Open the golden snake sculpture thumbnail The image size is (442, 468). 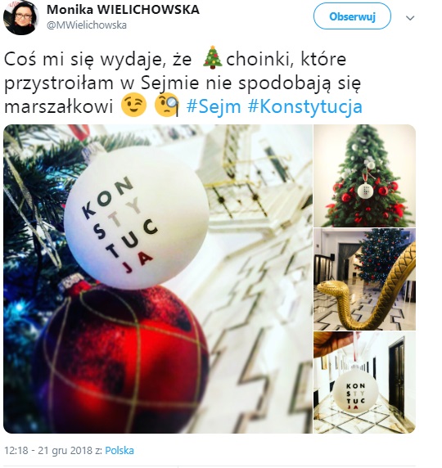pos(365,279)
